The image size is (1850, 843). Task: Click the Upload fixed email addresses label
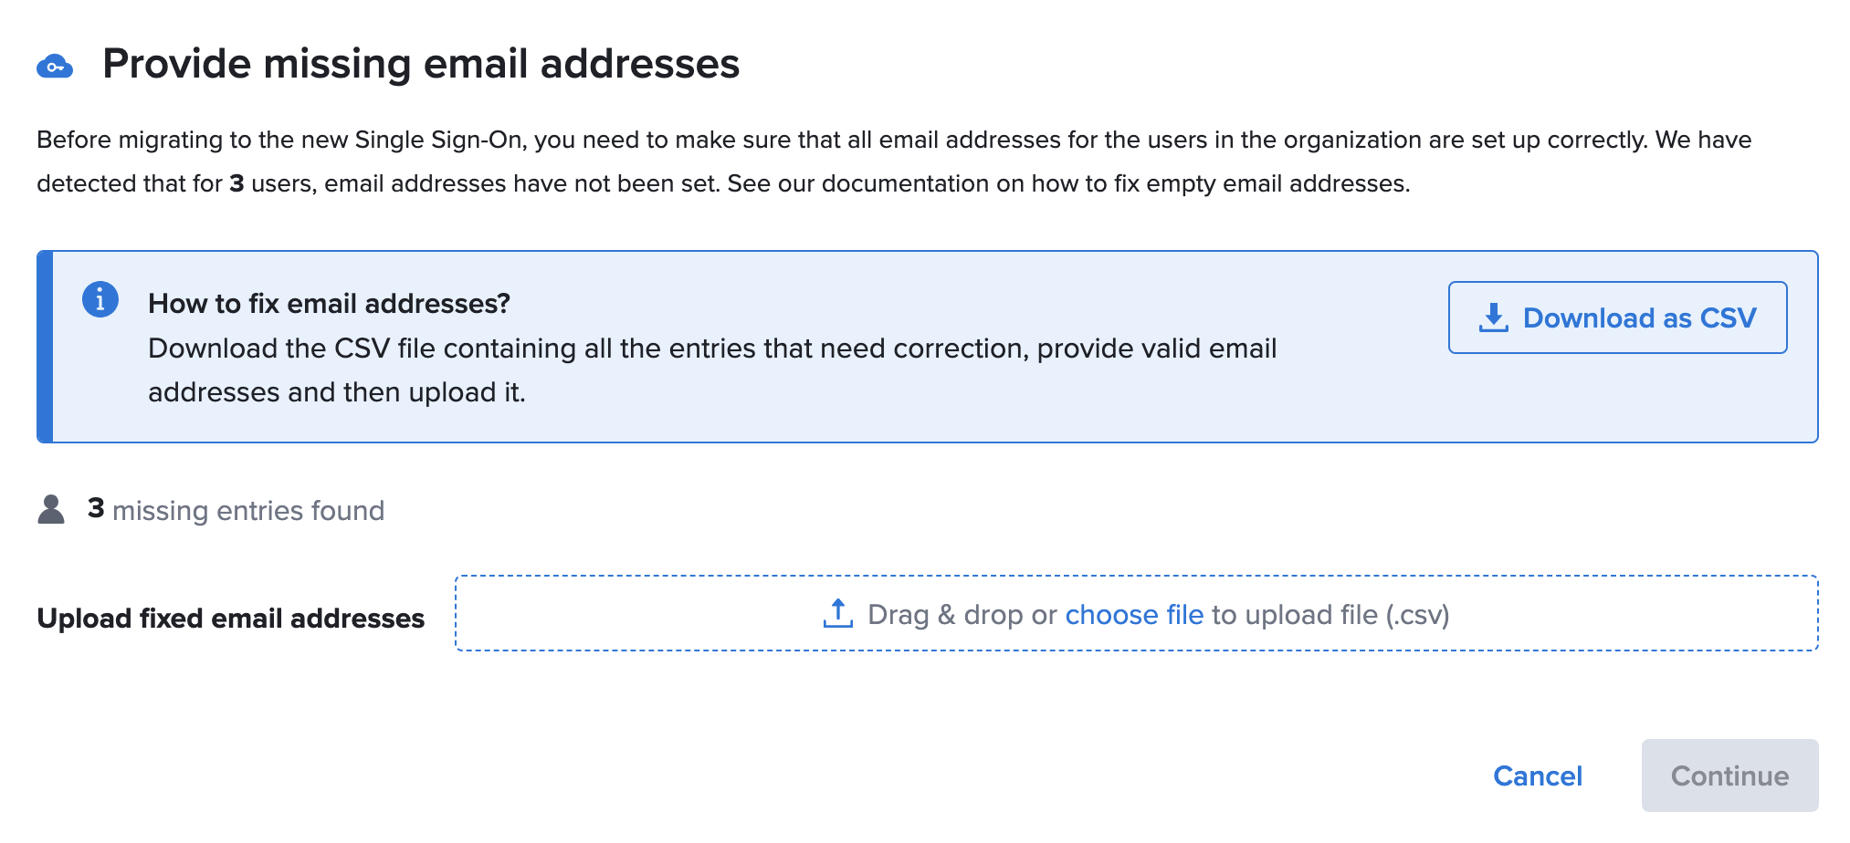pos(230,618)
